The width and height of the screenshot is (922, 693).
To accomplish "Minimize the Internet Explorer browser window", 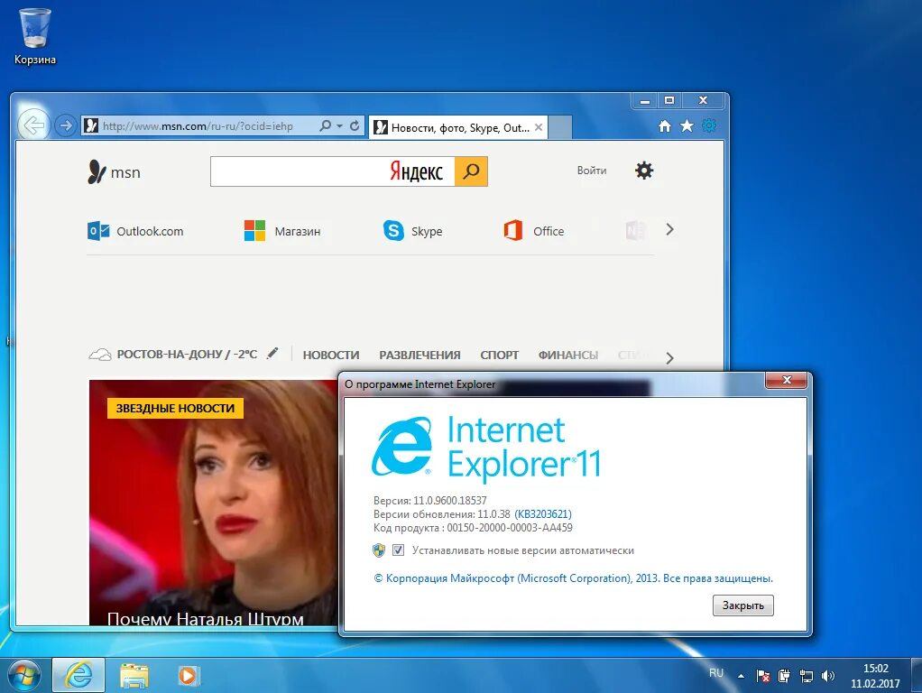I will tap(645, 100).
